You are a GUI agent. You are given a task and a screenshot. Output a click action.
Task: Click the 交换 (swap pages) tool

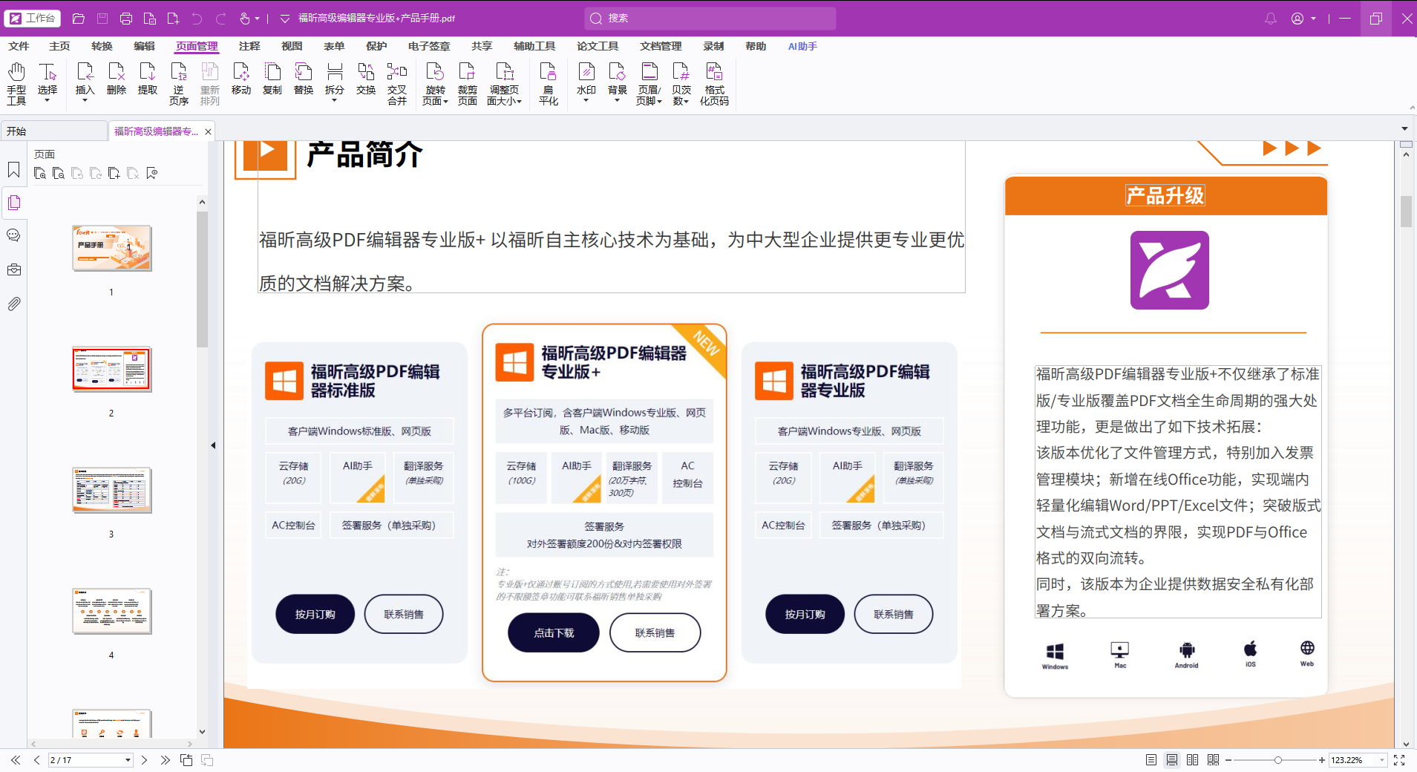[366, 79]
